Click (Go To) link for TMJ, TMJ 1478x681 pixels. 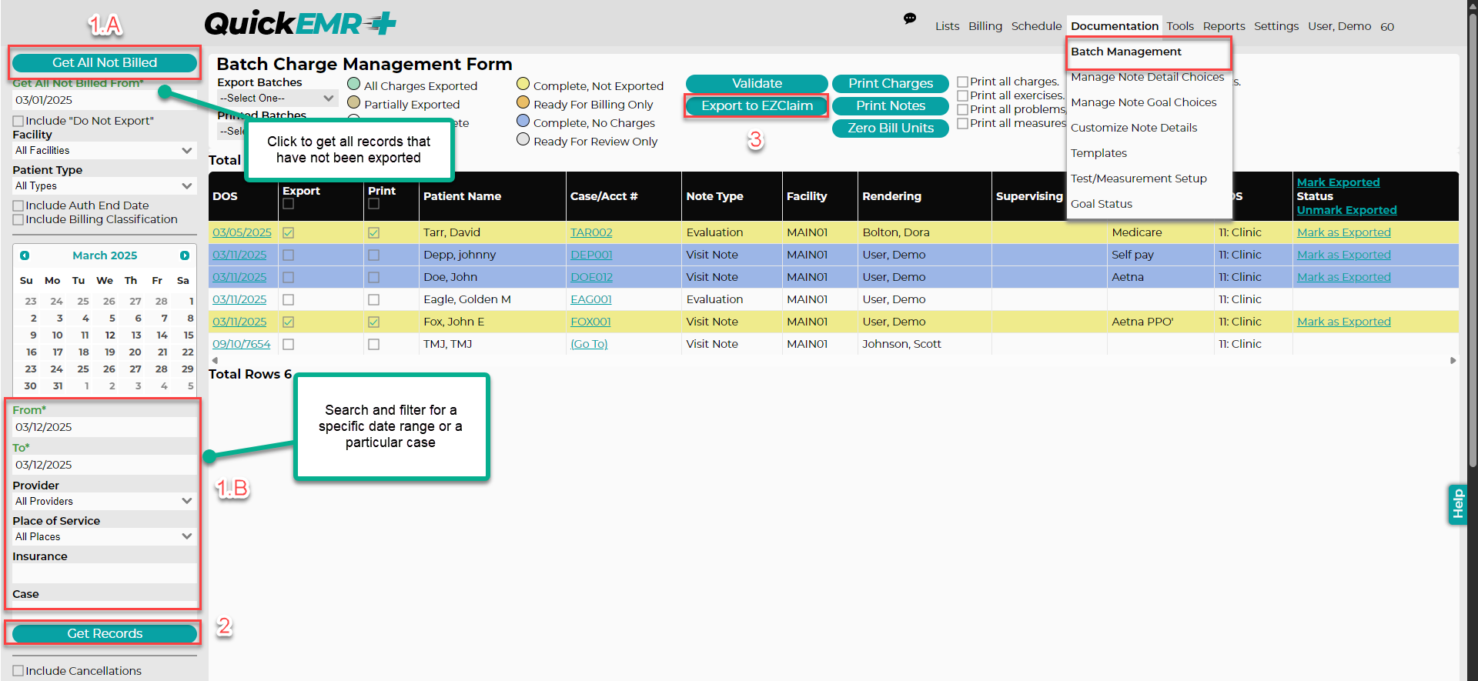pyautogui.click(x=589, y=344)
